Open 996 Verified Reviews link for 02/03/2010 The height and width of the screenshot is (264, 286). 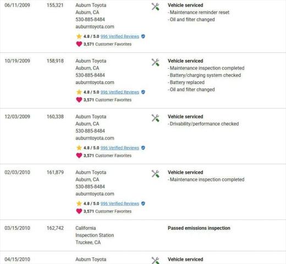(x=120, y=204)
